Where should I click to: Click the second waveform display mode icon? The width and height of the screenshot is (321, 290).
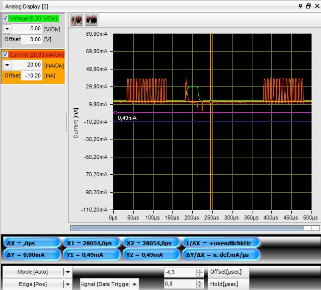(x=91, y=20)
